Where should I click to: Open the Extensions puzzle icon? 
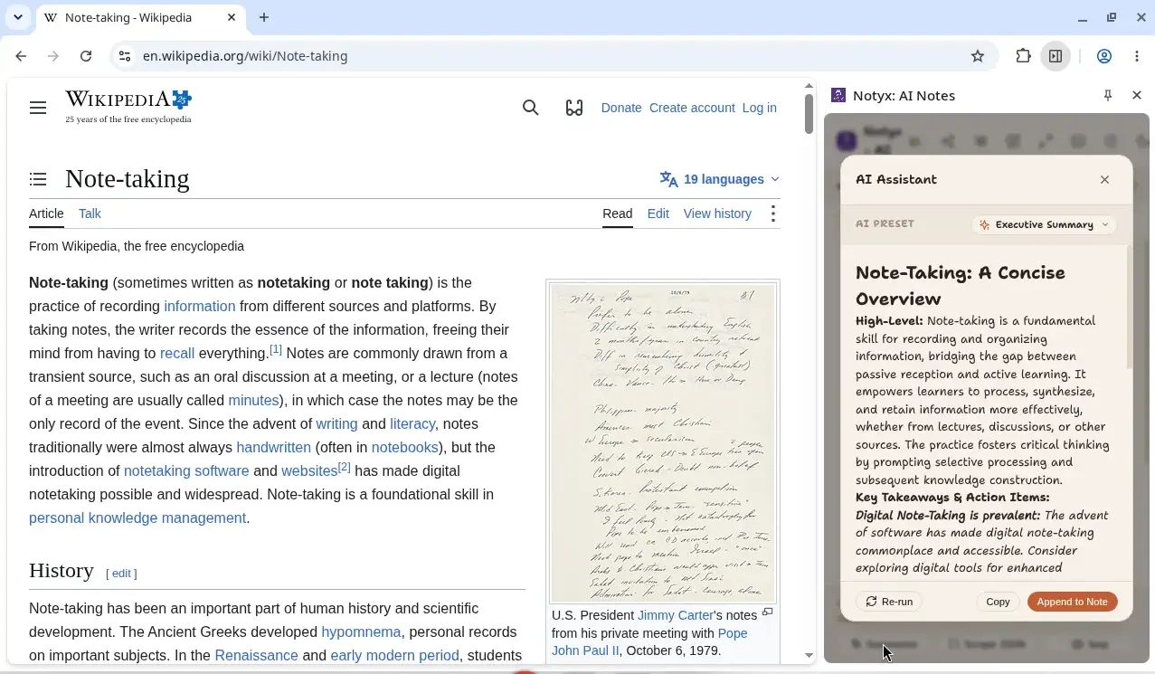(1023, 56)
